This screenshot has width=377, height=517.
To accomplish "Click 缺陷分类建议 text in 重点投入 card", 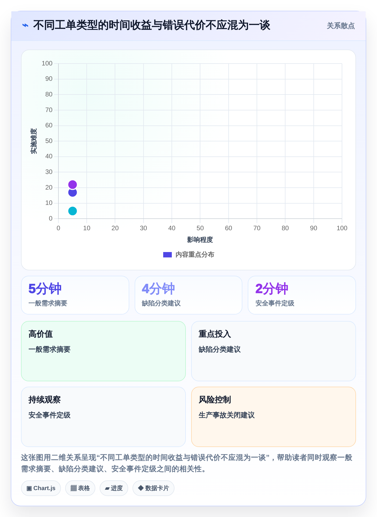I will point(220,350).
